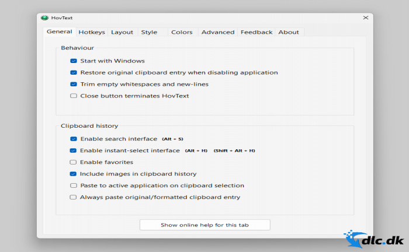
Task: Open the Layout tab
Action: coord(122,32)
